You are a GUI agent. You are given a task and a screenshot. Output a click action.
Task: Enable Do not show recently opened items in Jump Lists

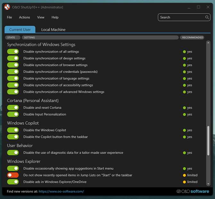coord(13,175)
